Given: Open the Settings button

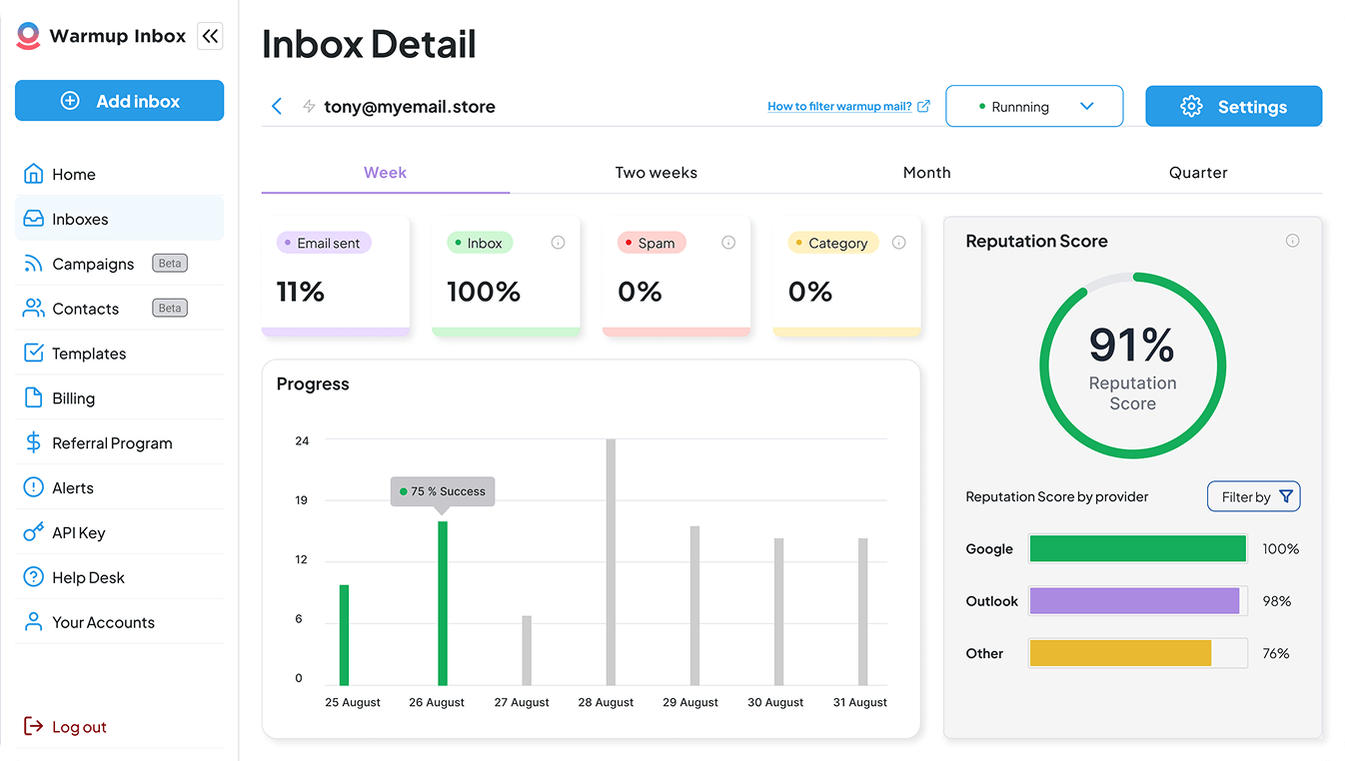Looking at the screenshot, I should click(x=1233, y=107).
